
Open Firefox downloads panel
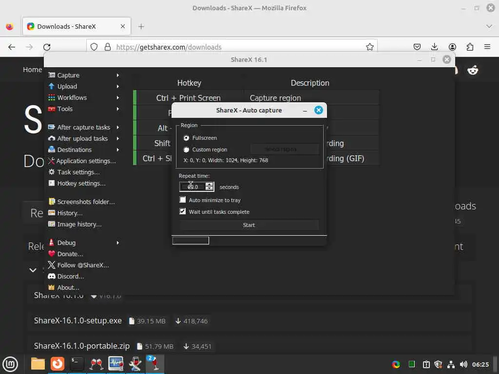coord(434,47)
